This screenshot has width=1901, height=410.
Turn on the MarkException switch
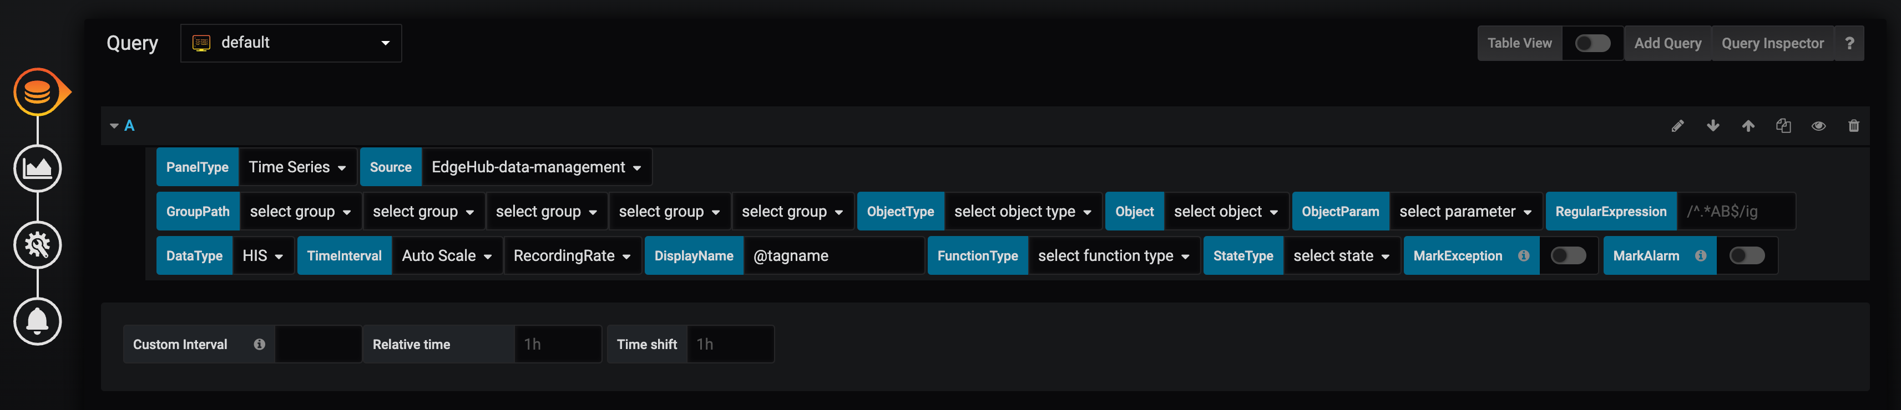coord(1568,256)
